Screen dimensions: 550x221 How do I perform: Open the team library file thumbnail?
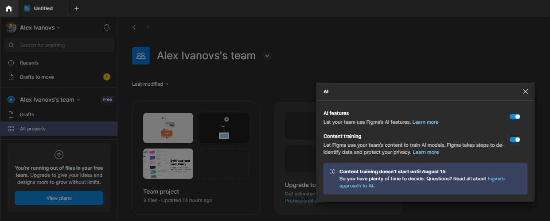point(168,164)
